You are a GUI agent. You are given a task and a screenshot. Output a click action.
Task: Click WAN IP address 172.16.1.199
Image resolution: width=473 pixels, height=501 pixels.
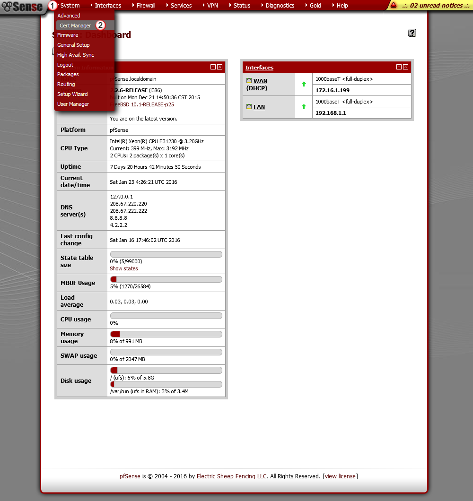click(x=333, y=90)
